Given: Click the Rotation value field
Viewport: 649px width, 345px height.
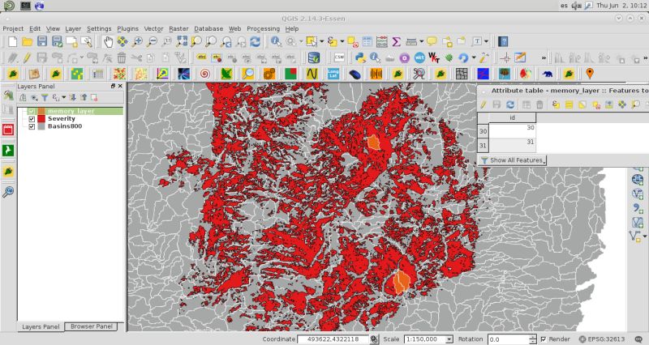Looking at the screenshot, I should click(509, 339).
